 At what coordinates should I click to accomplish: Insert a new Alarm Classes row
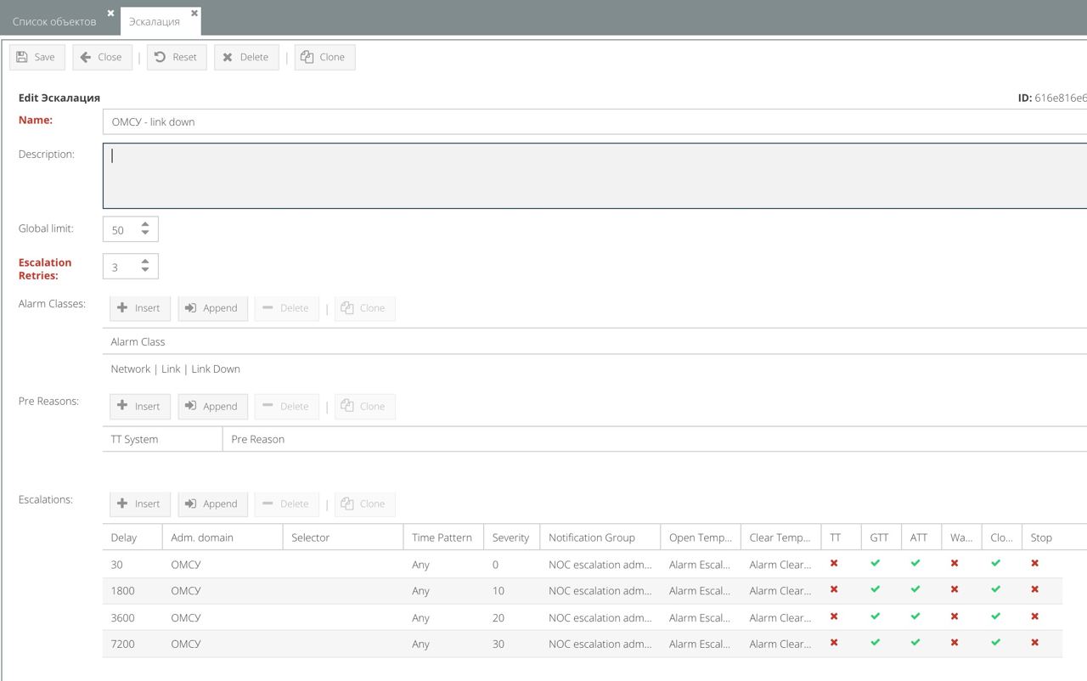point(140,307)
